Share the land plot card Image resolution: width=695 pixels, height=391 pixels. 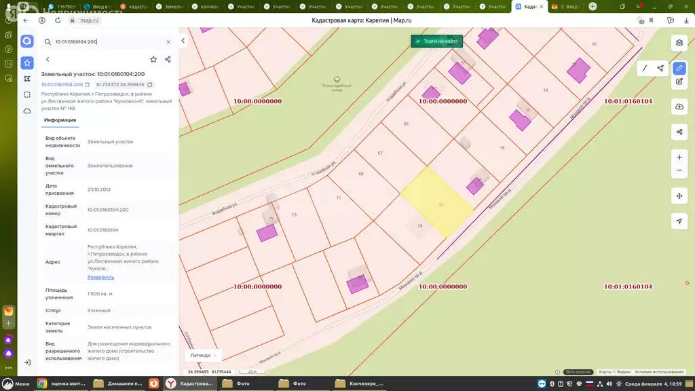[168, 60]
